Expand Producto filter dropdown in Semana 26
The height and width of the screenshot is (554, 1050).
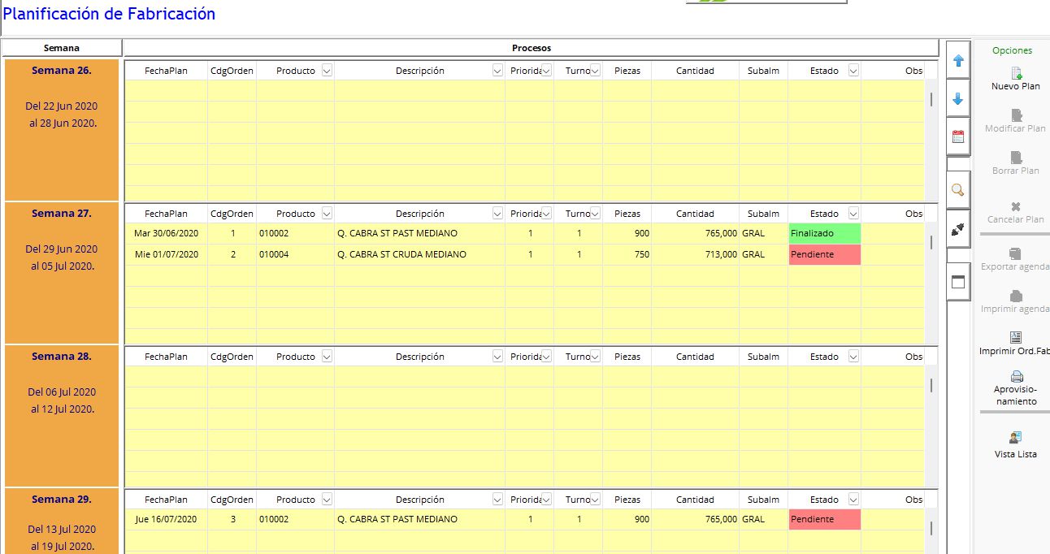pos(327,71)
